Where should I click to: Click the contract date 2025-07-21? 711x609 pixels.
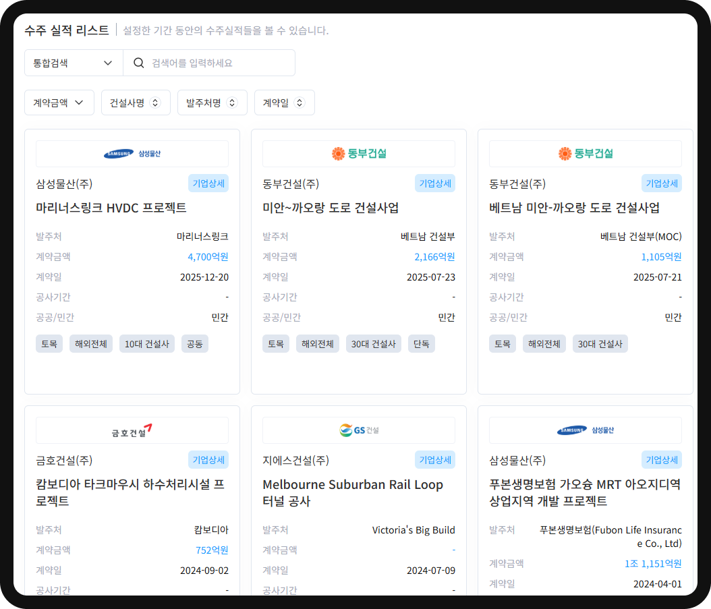[x=658, y=277]
